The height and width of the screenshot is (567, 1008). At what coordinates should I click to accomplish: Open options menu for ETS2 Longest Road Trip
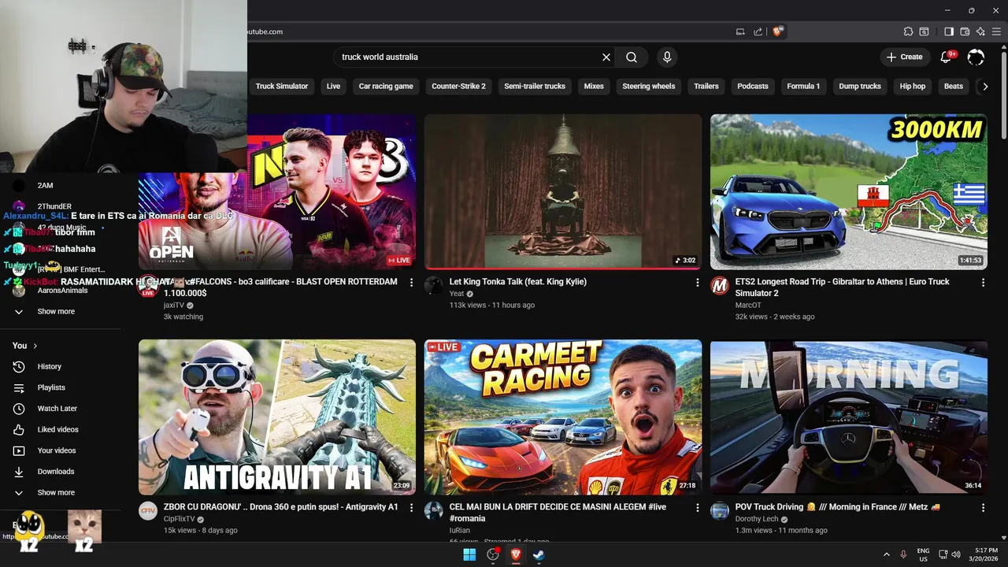tap(983, 283)
